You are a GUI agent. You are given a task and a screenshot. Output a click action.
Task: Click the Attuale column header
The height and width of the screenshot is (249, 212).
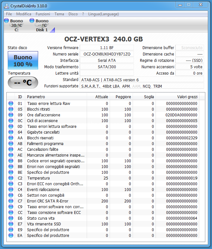point(98,97)
